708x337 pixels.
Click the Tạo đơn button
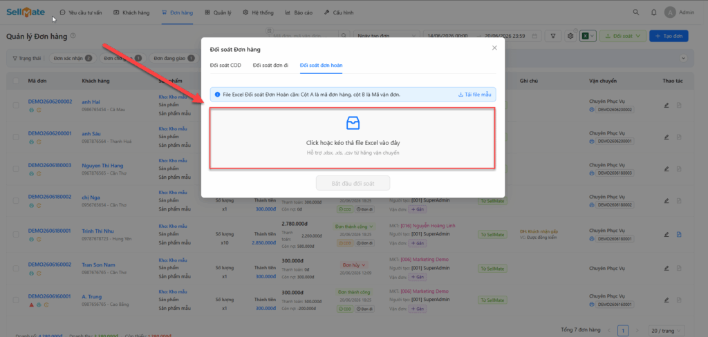coord(669,36)
